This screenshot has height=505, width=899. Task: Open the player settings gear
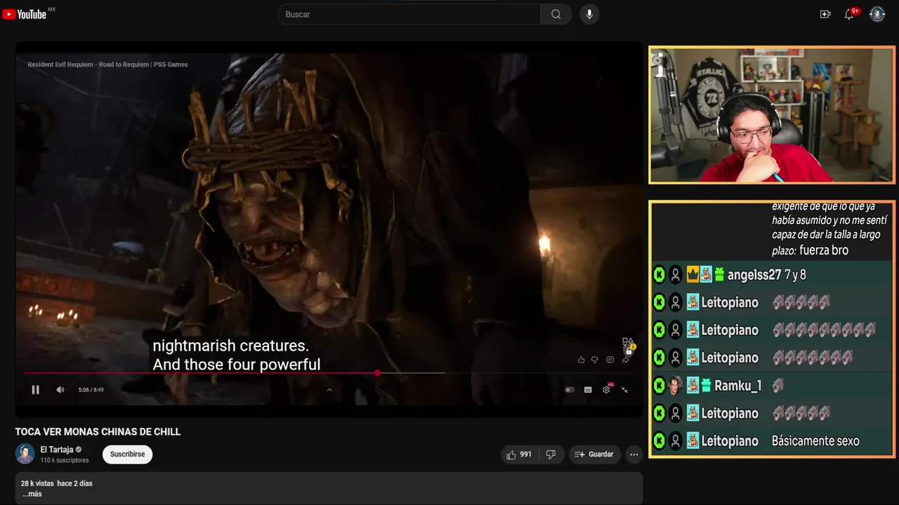pyautogui.click(x=606, y=390)
